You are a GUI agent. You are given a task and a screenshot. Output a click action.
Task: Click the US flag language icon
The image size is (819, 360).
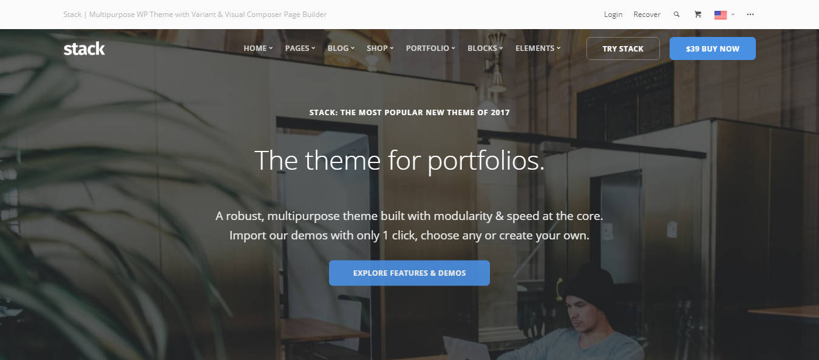(721, 15)
